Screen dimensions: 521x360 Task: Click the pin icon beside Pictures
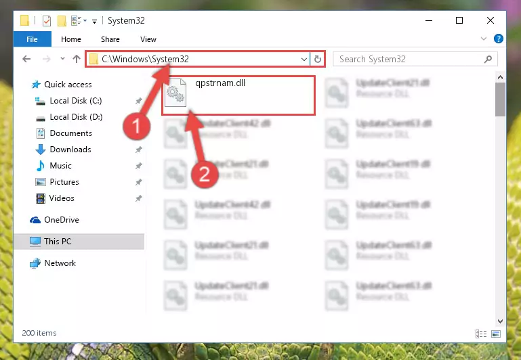pos(139,182)
